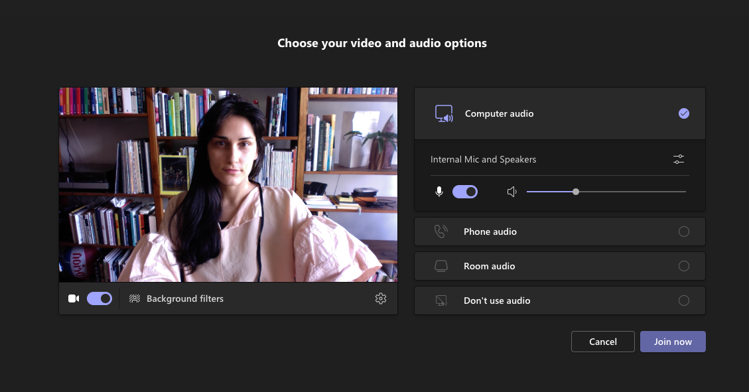Viewport: 749px width, 392px height.
Task: Open audio device settings sliders icon
Action: [678, 159]
